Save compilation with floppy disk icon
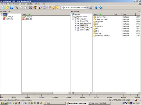Image resolution: width=141 pixels, height=105 pixels. pos(12,8)
